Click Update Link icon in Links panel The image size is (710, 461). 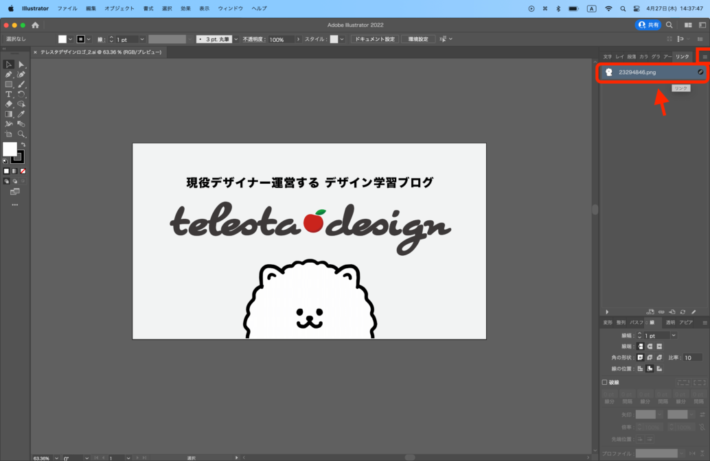pyautogui.click(x=683, y=311)
